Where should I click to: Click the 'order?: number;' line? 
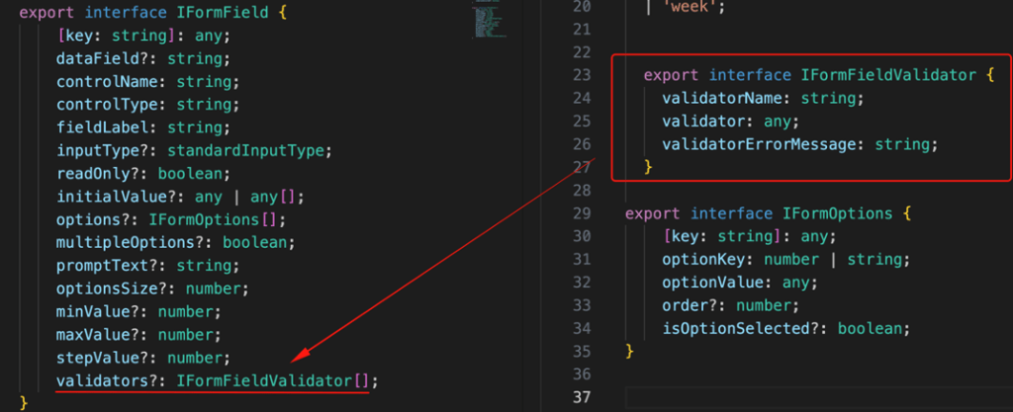tap(731, 305)
